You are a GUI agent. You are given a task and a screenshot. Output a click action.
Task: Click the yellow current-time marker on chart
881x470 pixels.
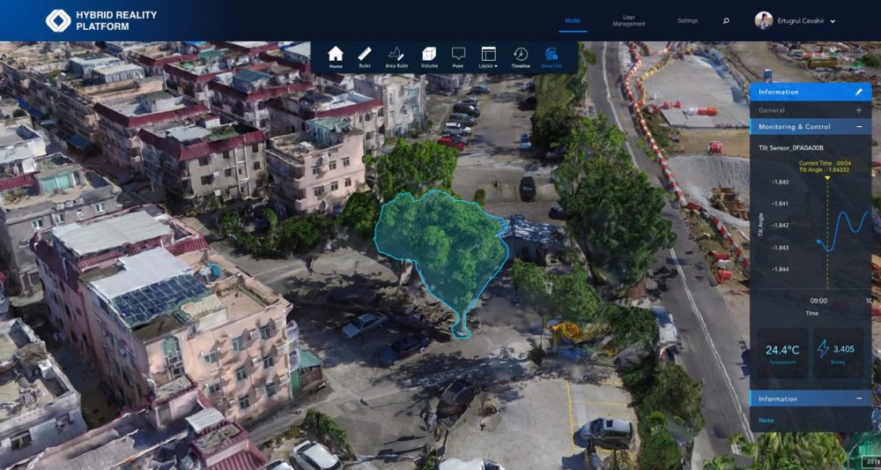click(x=827, y=177)
